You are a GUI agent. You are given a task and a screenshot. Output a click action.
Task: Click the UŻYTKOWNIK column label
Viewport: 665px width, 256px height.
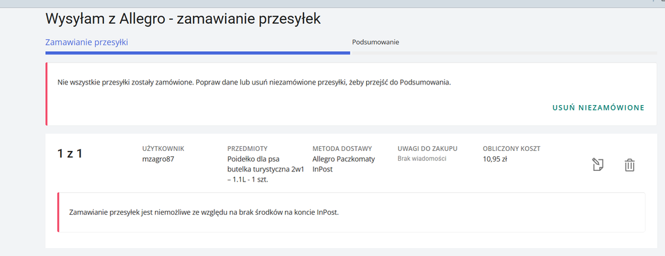click(163, 149)
